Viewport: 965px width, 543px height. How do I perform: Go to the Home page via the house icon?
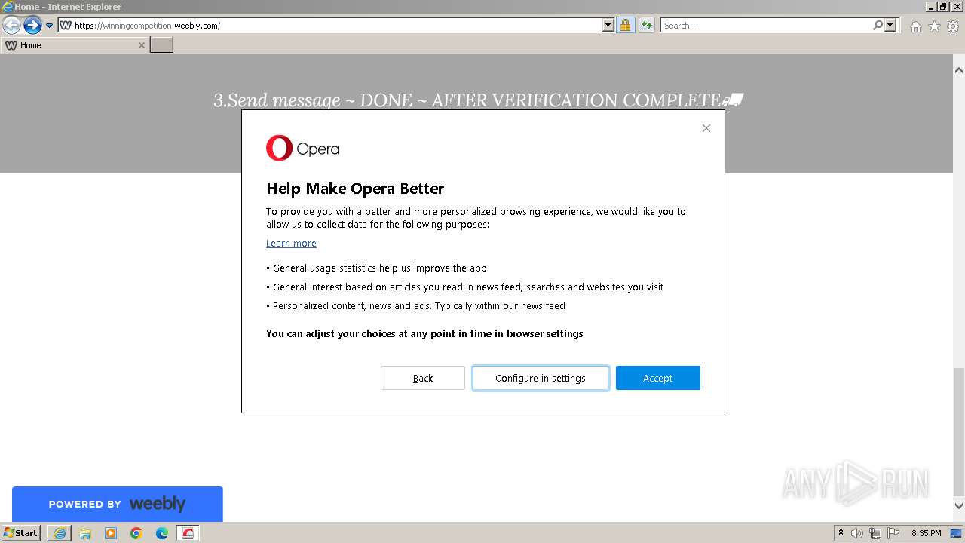(915, 26)
